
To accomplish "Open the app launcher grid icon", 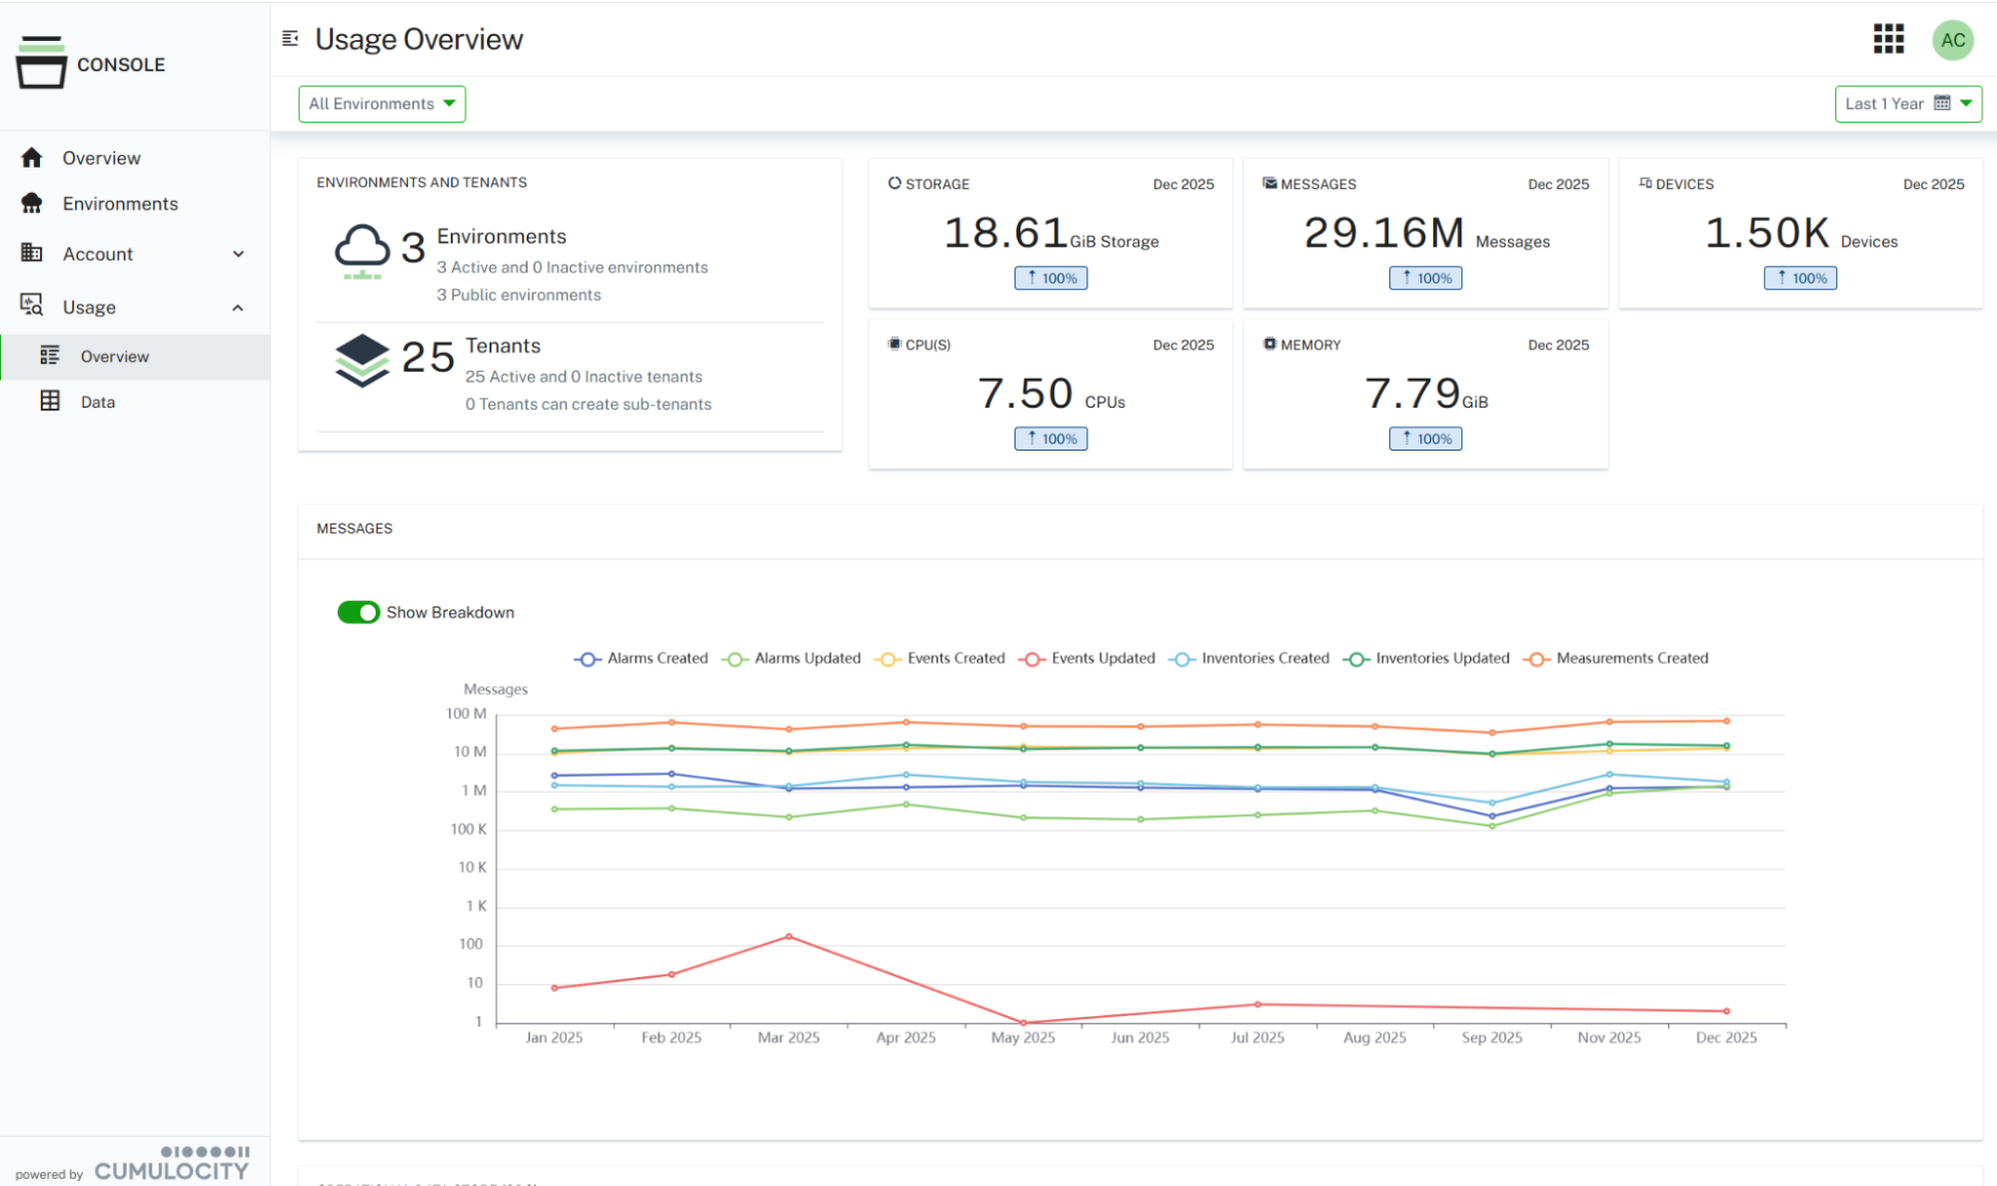I will (1887, 39).
